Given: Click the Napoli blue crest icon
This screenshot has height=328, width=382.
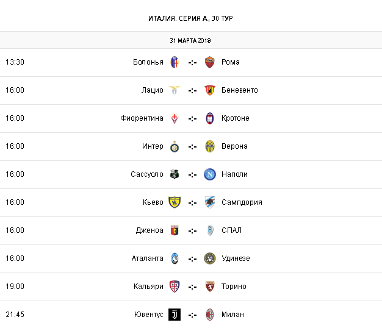Looking at the screenshot, I should (x=210, y=174).
